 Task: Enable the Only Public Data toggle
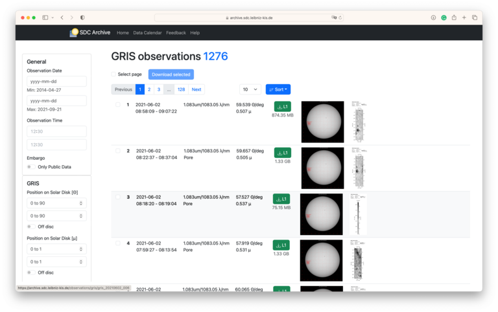pyautogui.click(x=29, y=167)
